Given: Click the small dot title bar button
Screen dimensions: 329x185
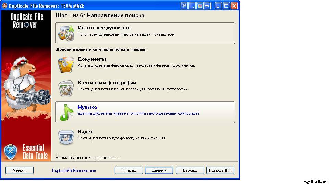Looking at the screenshot, I should pos(192,6).
